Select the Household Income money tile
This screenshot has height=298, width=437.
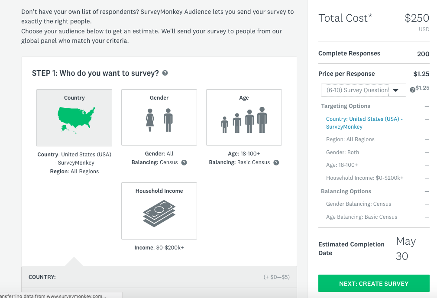point(159,211)
